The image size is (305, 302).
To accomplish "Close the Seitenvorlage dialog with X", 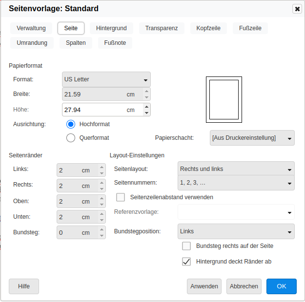I will pos(297,9).
